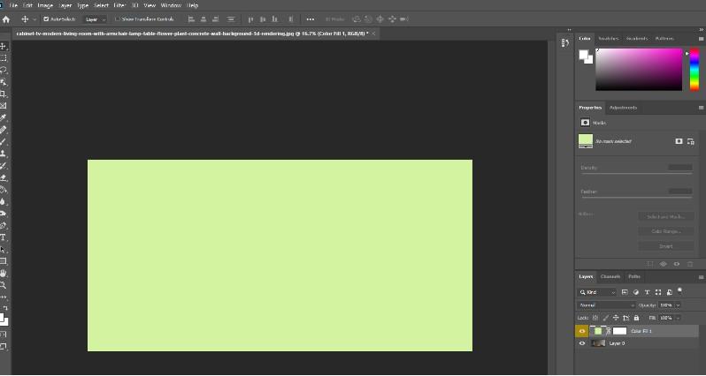Click lock all padlock icon in Layers panel
The image size is (706, 376).
click(636, 318)
